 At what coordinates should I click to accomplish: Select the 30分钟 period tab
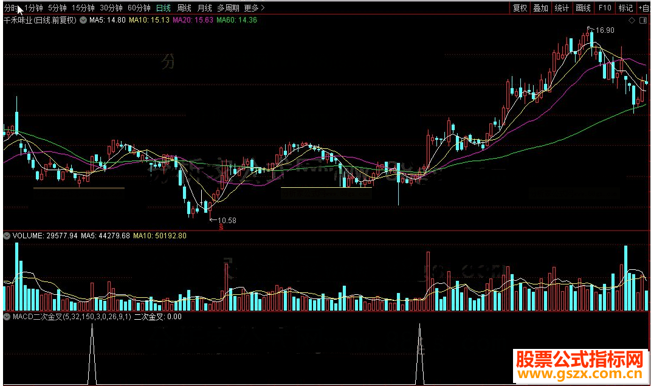tap(111, 8)
